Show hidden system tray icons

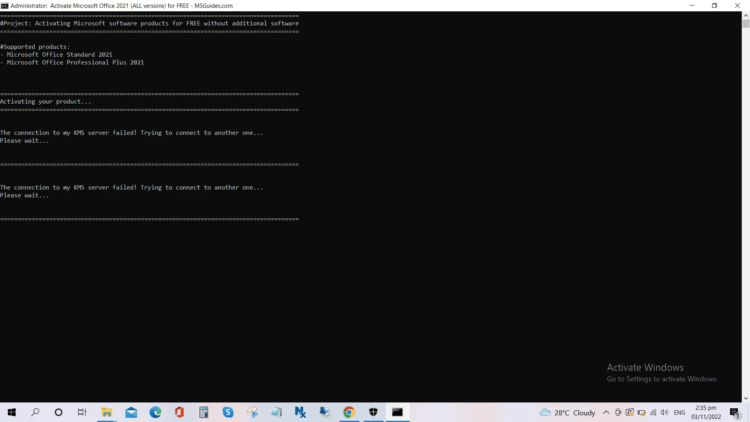coord(606,412)
